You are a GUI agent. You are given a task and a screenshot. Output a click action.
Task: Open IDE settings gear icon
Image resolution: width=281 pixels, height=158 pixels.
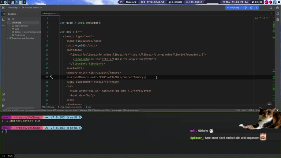[277, 8]
